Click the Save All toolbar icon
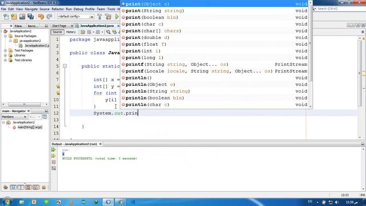Viewport: 366px width, 206px height. (x=30, y=17)
